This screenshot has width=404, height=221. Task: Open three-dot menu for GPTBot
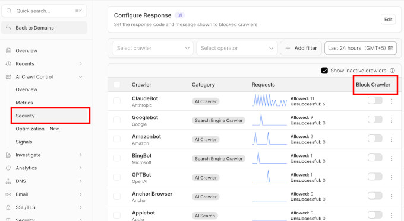pyautogui.click(x=392, y=177)
